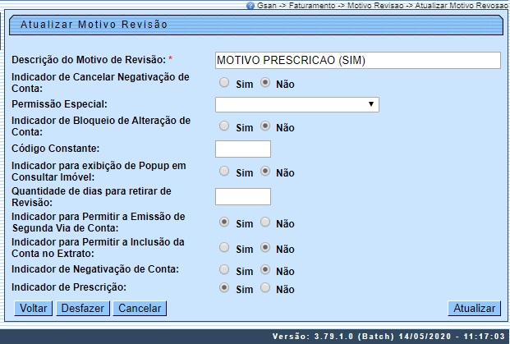Select Sim for Indicador de Negativação de Conta
510x344 pixels.
(224, 270)
